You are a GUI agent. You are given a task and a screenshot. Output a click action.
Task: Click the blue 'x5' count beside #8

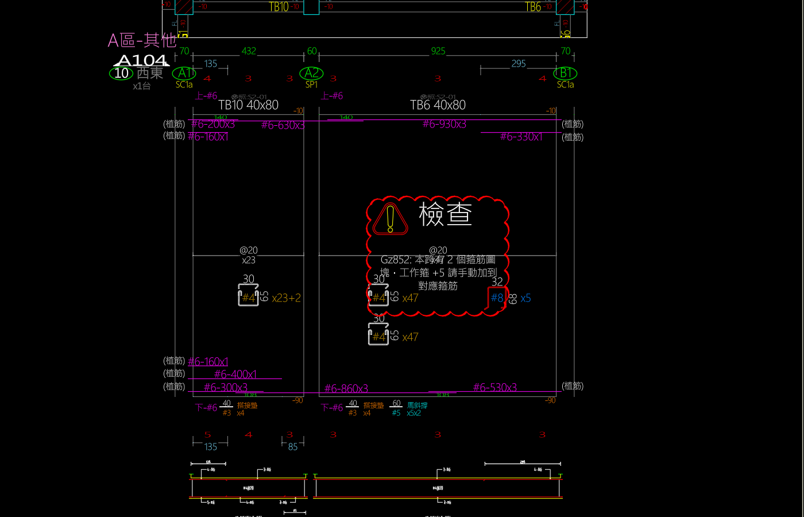526,299
